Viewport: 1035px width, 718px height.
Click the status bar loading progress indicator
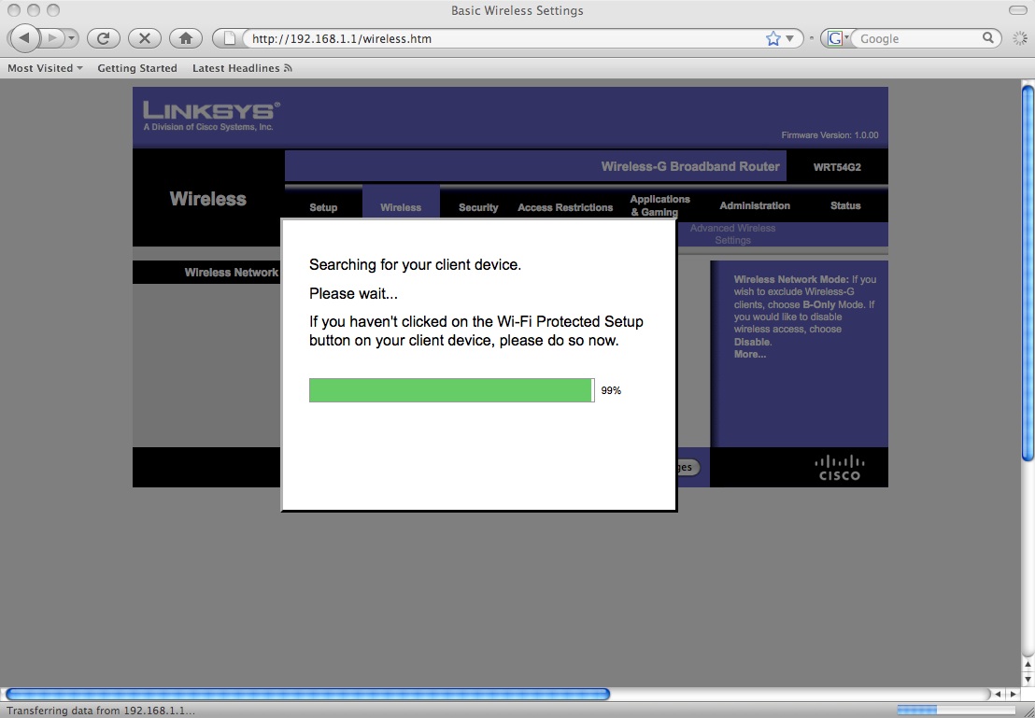point(955,711)
